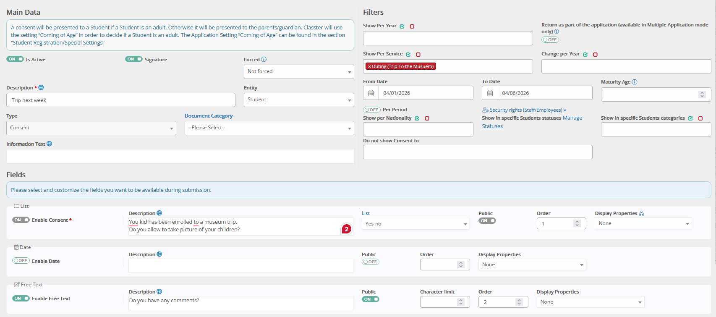Click the Display Properties hierarchy icon
Screen dimensions: 716x317
pyautogui.click(x=641, y=213)
